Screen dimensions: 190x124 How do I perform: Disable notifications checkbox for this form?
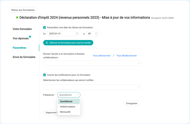(44, 75)
